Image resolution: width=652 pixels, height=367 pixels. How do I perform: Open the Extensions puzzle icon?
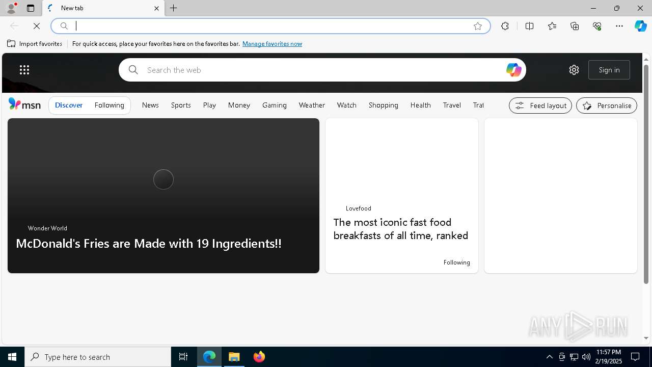click(505, 26)
